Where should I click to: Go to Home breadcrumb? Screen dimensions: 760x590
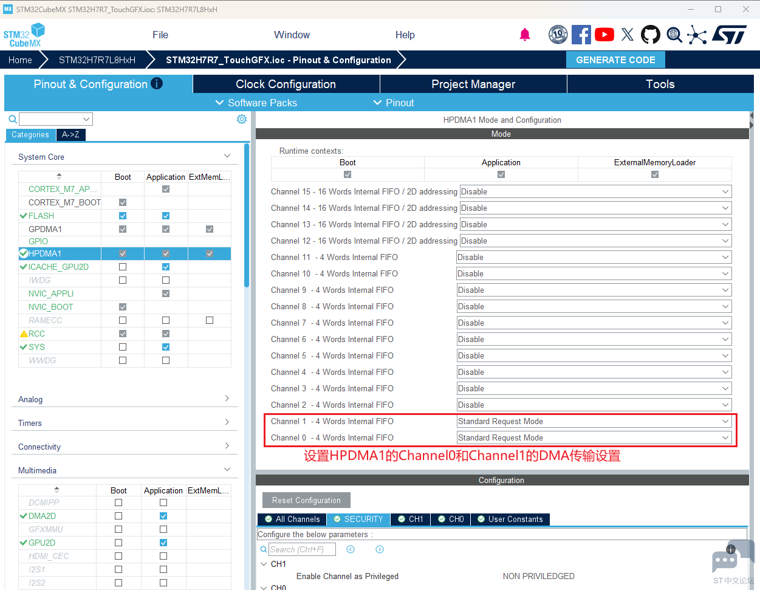click(x=20, y=60)
